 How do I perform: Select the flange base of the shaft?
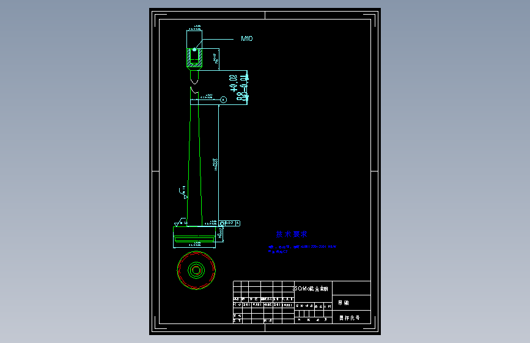pos(194,234)
